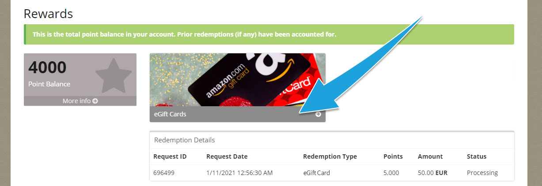The width and height of the screenshot is (542, 186).
Task: Click the Amount column header
Action: click(x=430, y=156)
